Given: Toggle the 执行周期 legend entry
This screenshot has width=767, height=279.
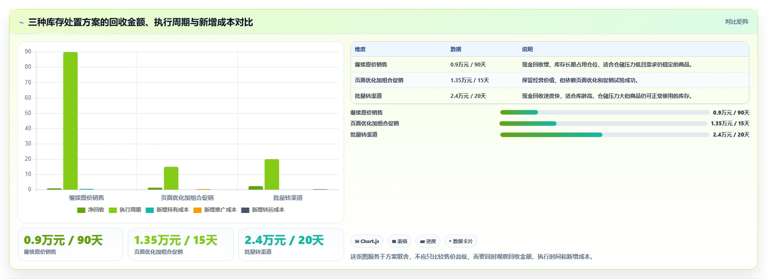Looking at the screenshot, I should click(125, 210).
